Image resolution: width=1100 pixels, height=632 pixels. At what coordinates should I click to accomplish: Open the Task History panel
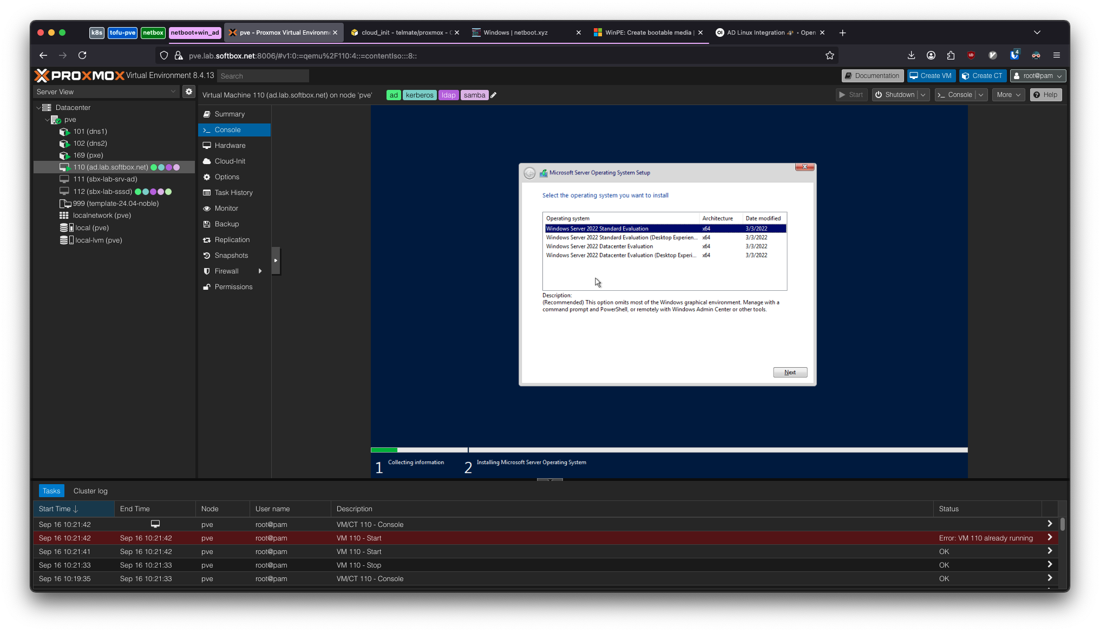tap(233, 192)
